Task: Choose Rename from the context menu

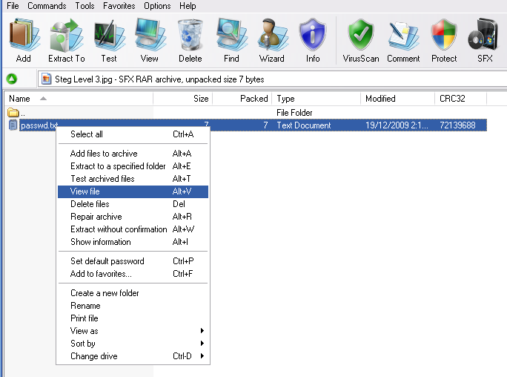Action: point(133,306)
